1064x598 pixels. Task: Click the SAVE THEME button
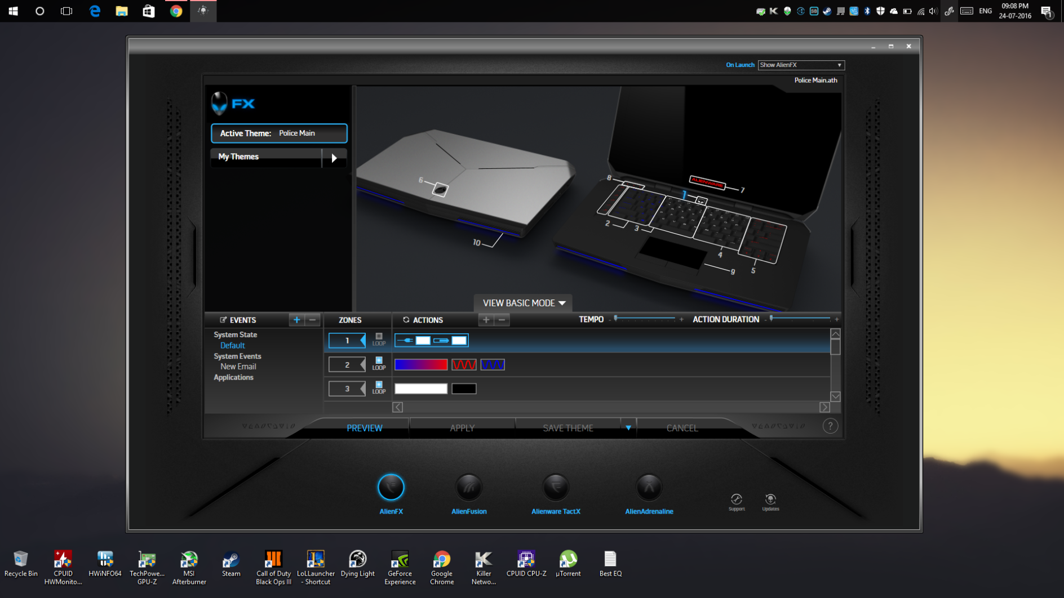[x=568, y=429]
